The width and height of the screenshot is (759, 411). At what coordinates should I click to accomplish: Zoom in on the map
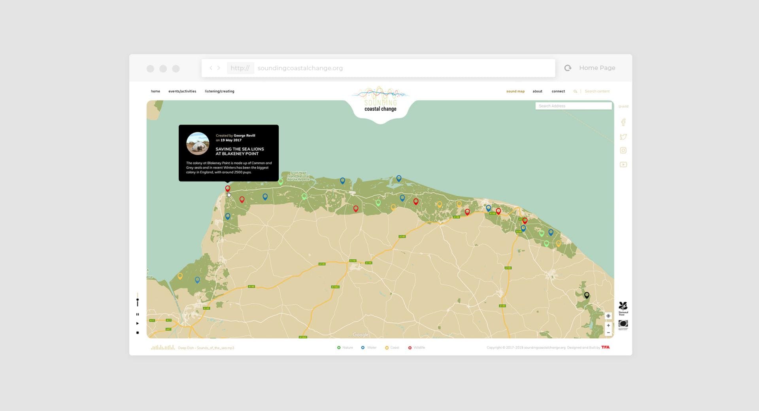(608, 326)
